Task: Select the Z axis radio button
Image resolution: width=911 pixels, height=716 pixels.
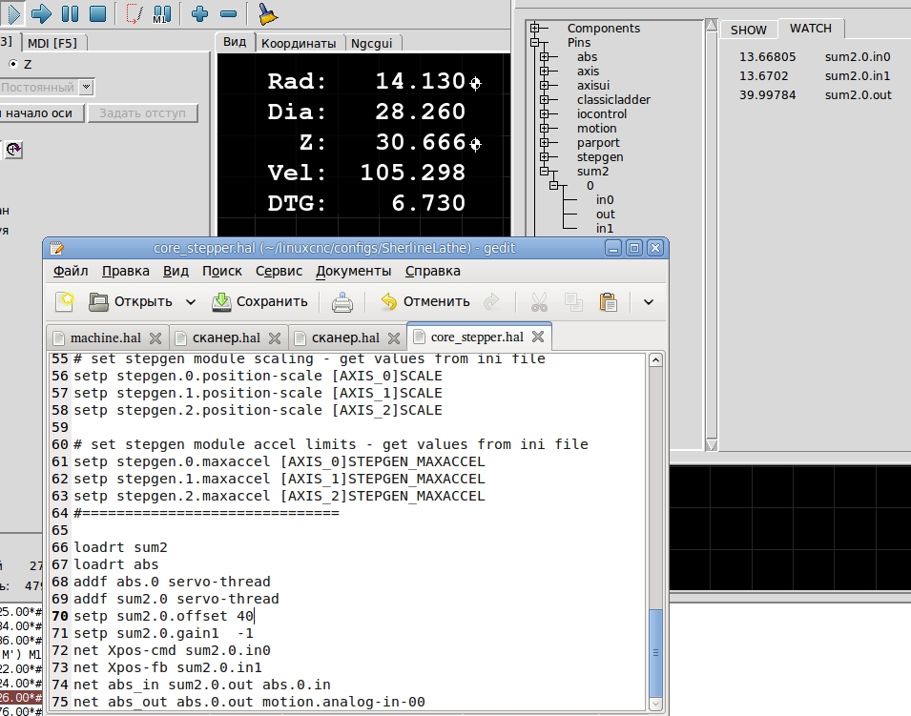Action: tap(13, 64)
